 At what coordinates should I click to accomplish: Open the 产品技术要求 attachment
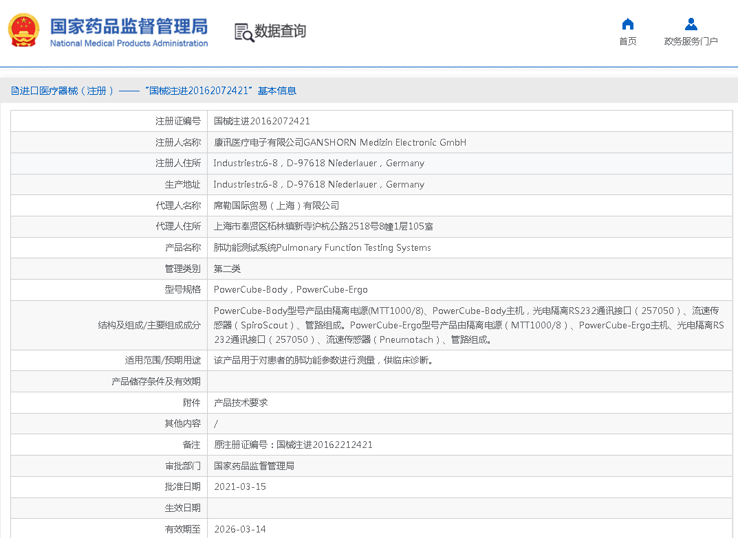241,403
